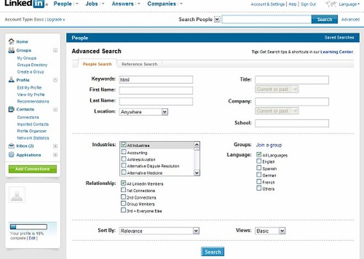Image resolution: width=364 pixels, height=259 pixels.
Task: Open Saved Searches link
Action: click(339, 37)
